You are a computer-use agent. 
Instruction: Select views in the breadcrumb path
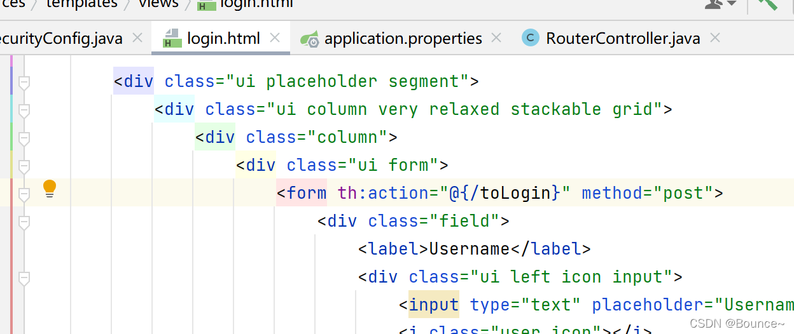(x=158, y=3)
